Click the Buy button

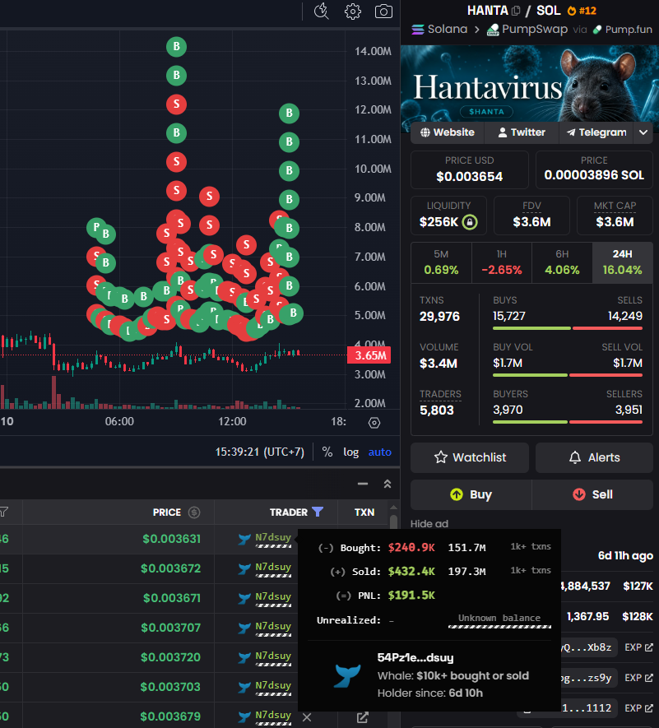[x=471, y=494]
